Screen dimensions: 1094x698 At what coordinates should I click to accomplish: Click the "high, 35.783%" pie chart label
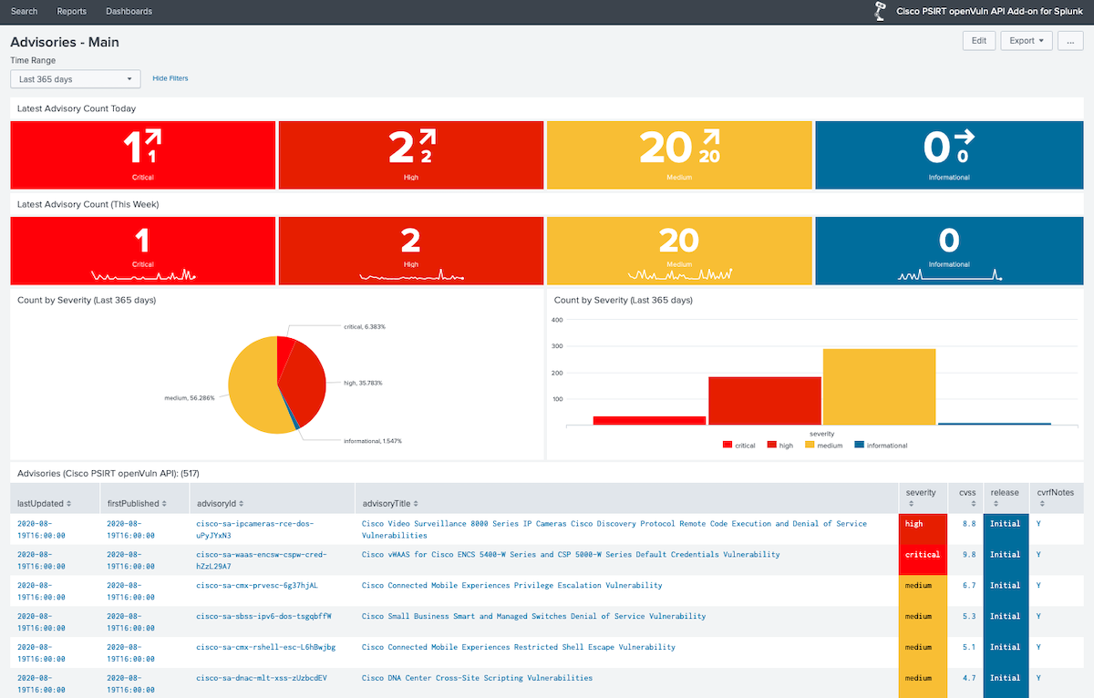[x=363, y=383]
